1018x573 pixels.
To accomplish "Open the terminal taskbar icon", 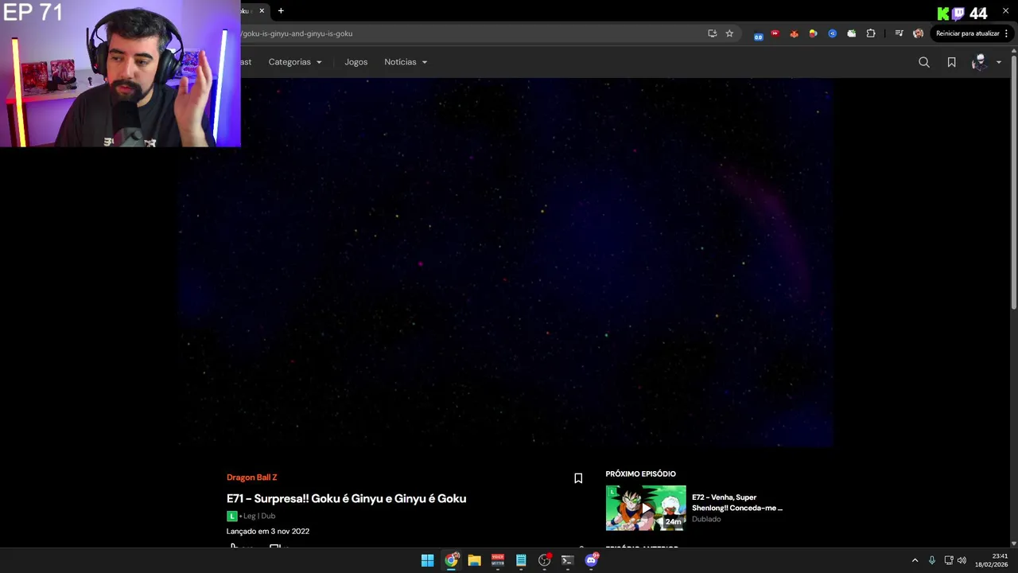I will (567, 560).
